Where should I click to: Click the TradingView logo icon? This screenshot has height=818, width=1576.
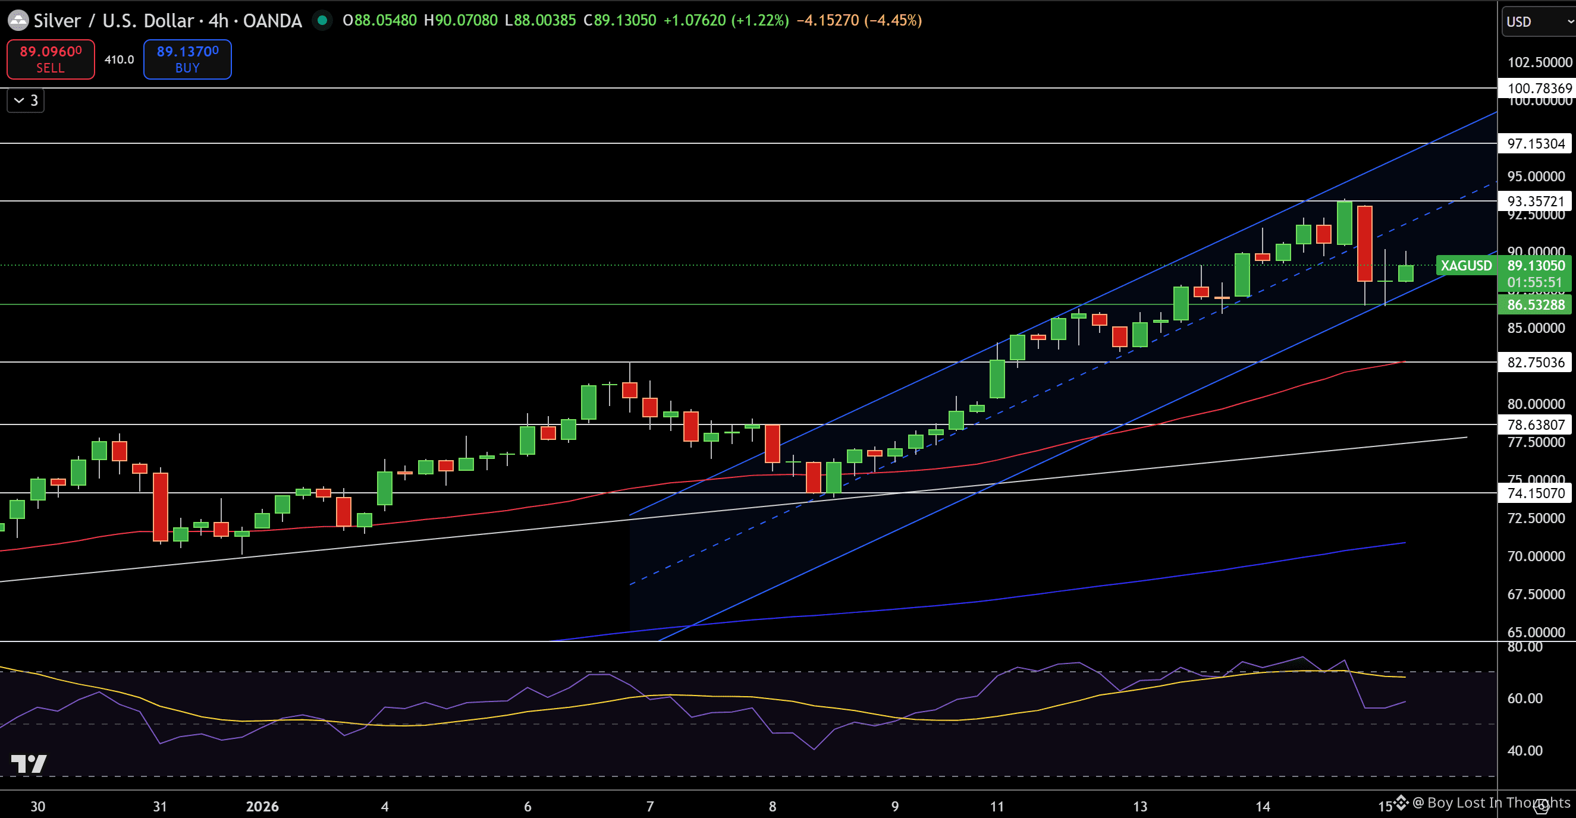29,763
